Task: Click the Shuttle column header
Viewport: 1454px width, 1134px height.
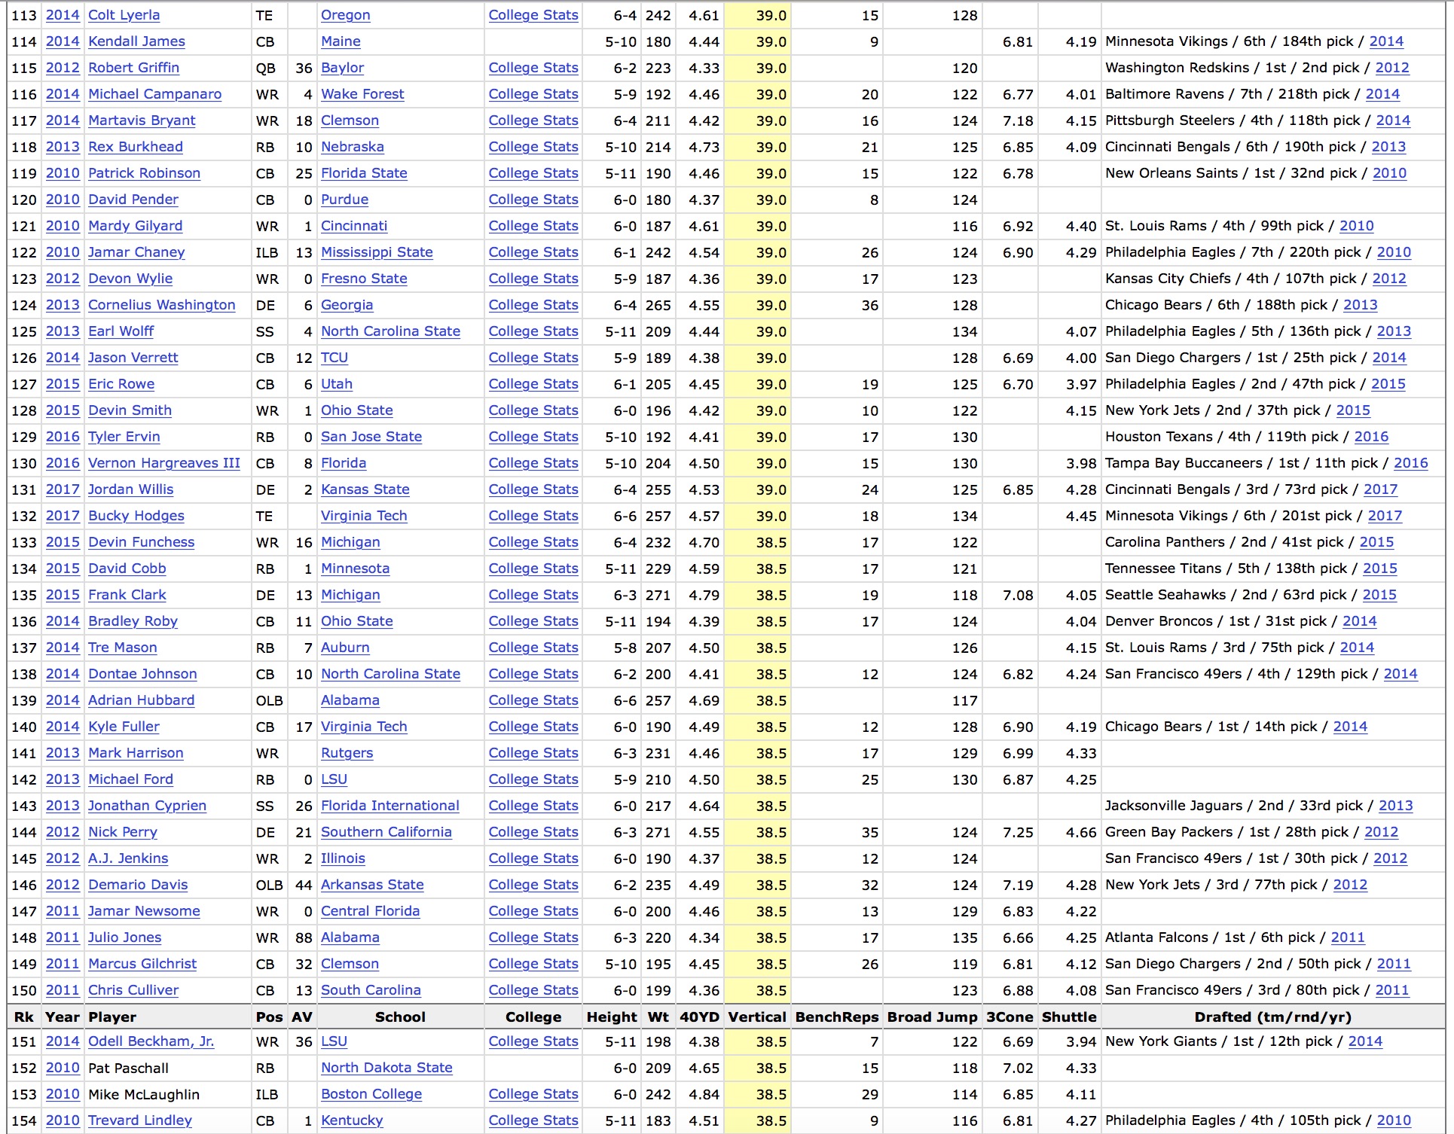Action: pyautogui.click(x=1068, y=1017)
